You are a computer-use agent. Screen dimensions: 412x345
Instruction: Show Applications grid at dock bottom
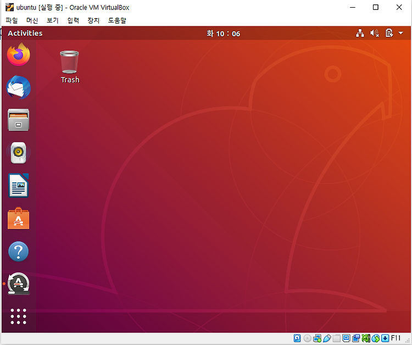18,316
